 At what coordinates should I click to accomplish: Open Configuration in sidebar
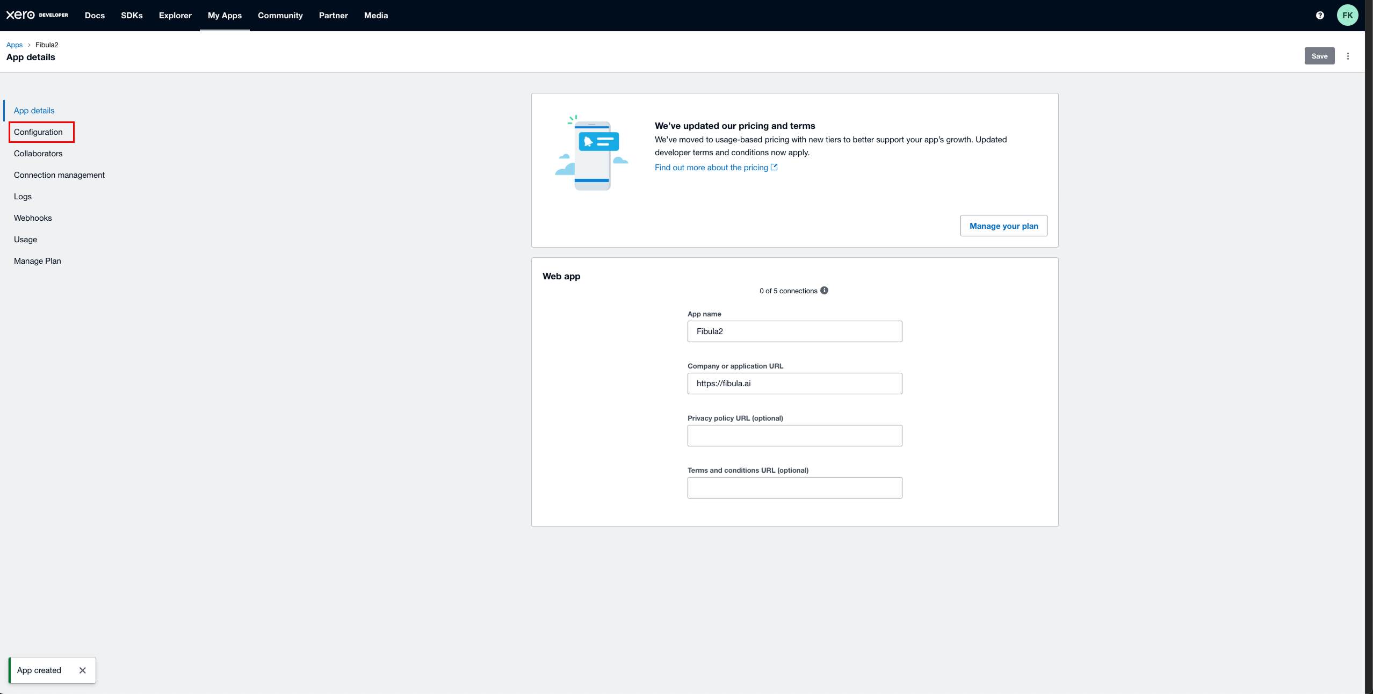pyautogui.click(x=38, y=132)
